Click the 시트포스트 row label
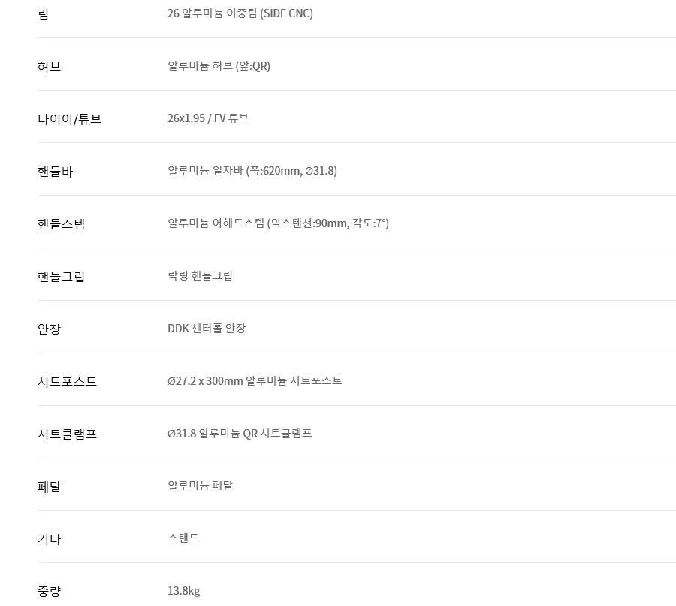Screen dimensions: 676x606 [x=67, y=382]
